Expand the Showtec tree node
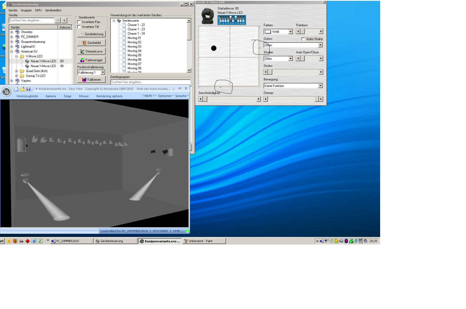466x309 pixels. click(12, 32)
